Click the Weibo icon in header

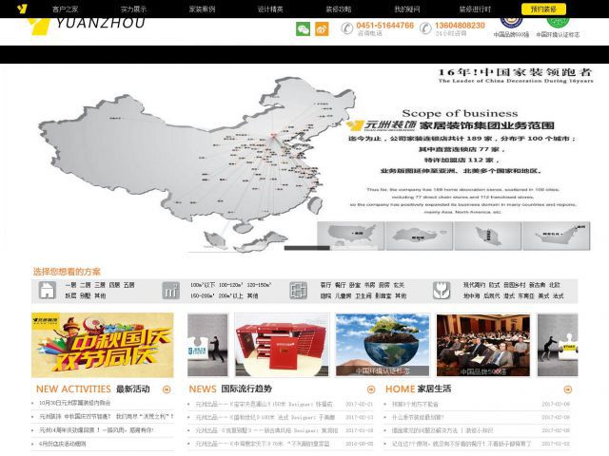[322, 29]
